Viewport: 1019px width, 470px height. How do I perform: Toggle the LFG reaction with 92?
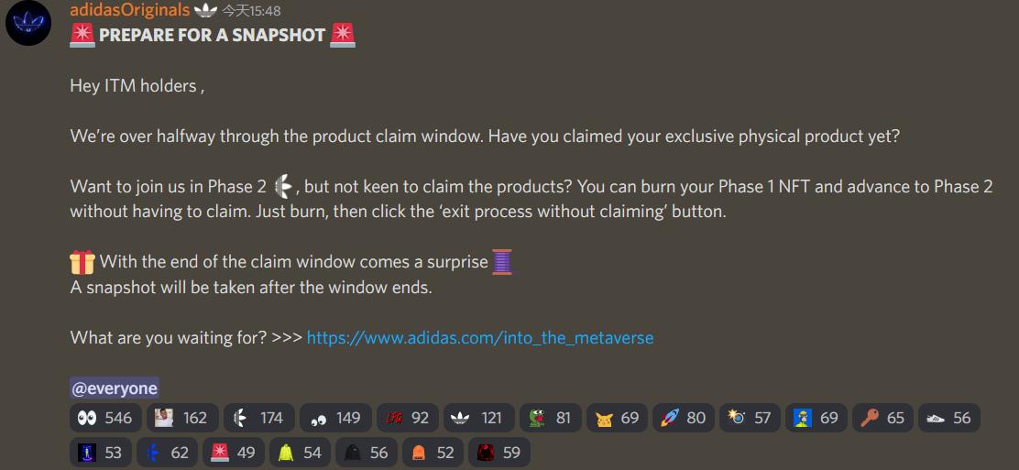click(408, 418)
